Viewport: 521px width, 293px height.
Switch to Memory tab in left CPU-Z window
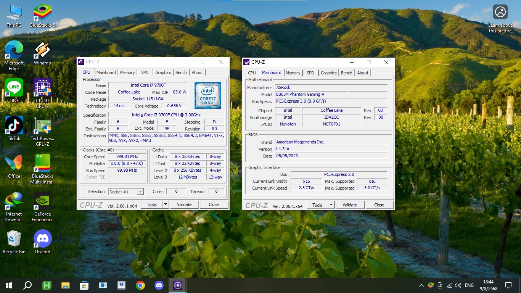127,72
